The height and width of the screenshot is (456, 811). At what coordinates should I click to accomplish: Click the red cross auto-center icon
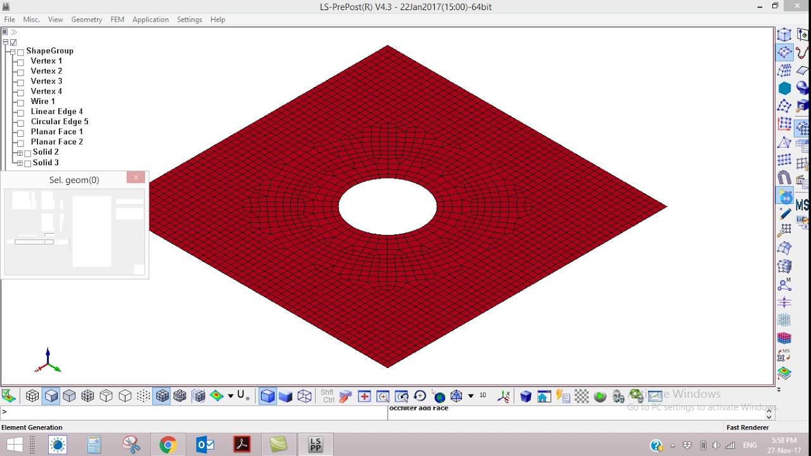[364, 396]
